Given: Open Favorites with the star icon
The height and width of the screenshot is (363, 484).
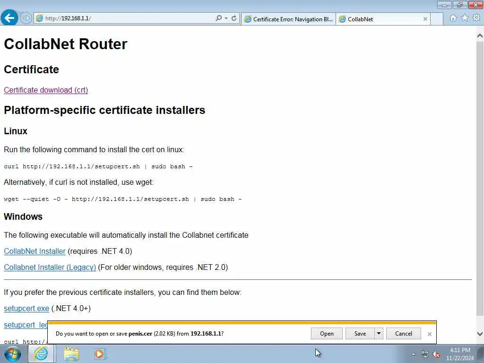Looking at the screenshot, I should coord(465,18).
